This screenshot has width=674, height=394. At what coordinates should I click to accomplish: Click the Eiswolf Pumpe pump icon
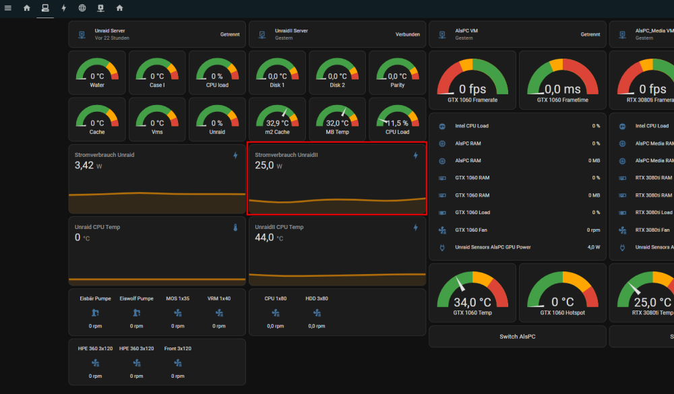[x=136, y=313]
